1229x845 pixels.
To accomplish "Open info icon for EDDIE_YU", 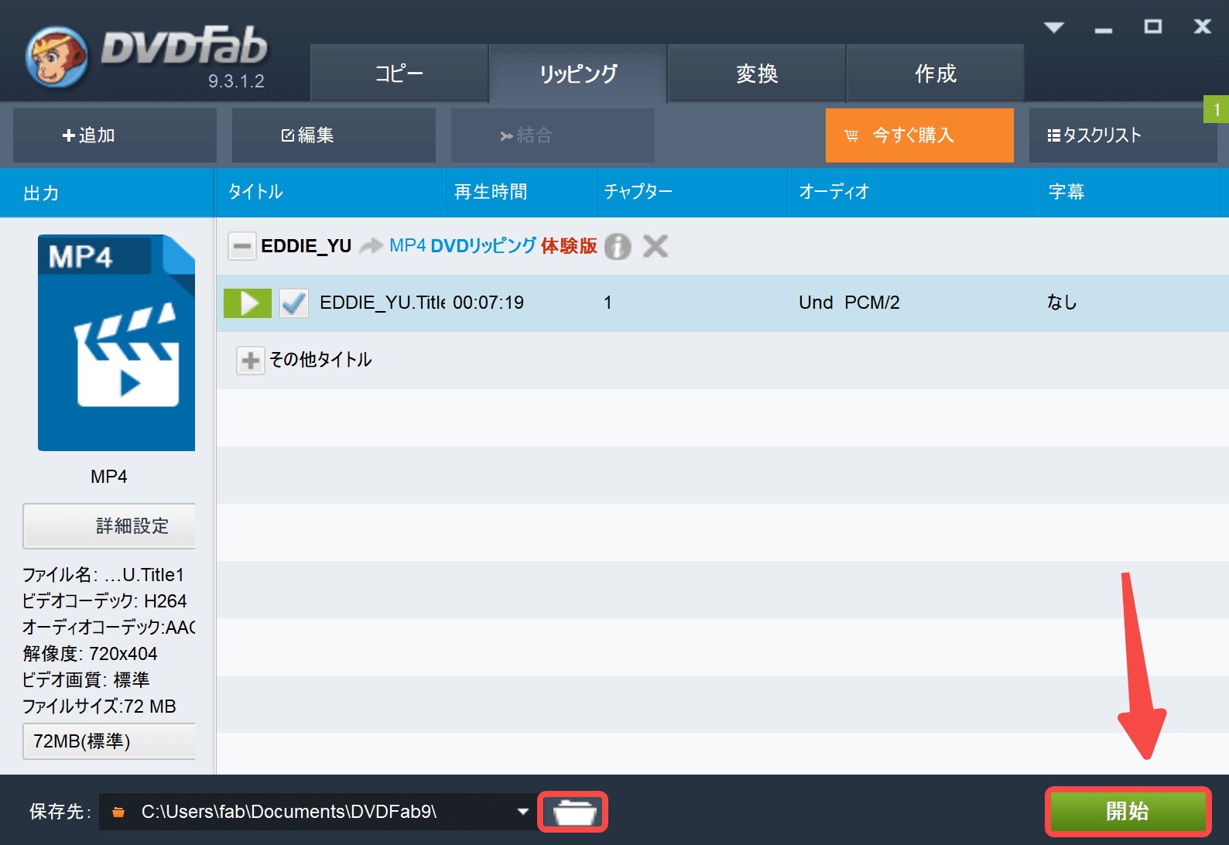I will point(618,246).
